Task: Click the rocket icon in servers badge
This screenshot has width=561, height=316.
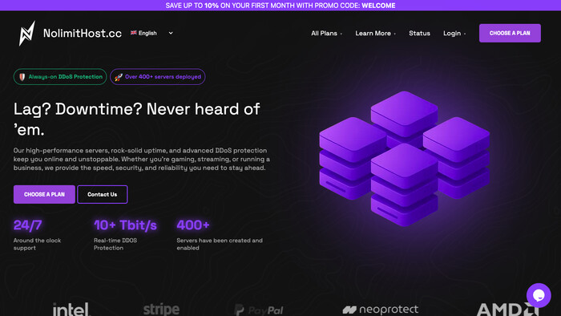Action: (x=119, y=77)
